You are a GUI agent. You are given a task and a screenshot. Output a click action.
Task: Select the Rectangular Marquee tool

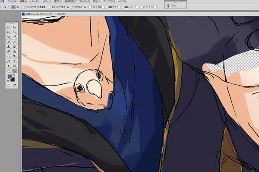[x=9, y=28]
